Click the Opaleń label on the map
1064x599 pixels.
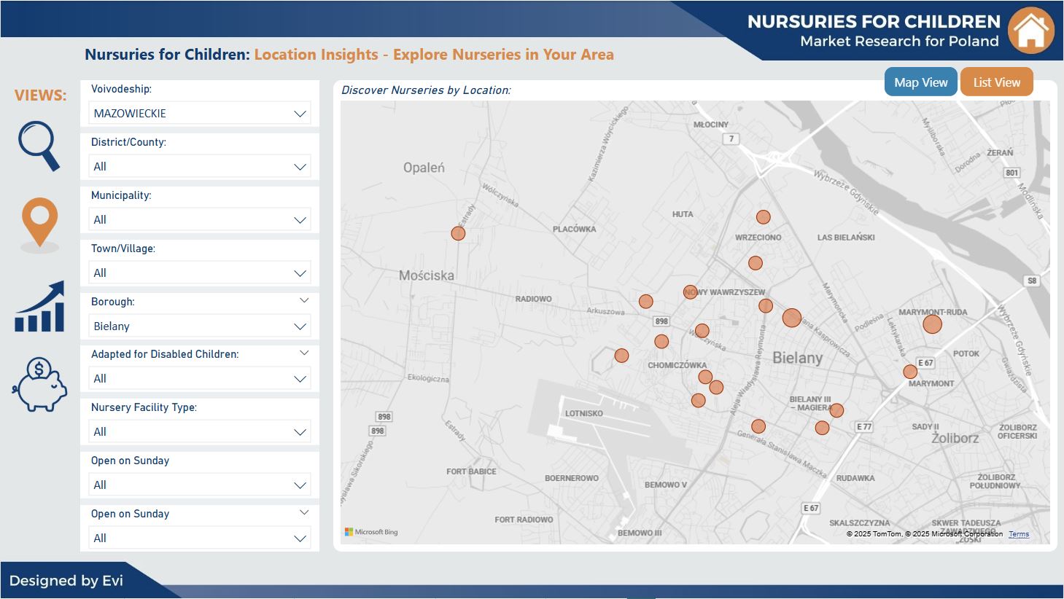(424, 168)
